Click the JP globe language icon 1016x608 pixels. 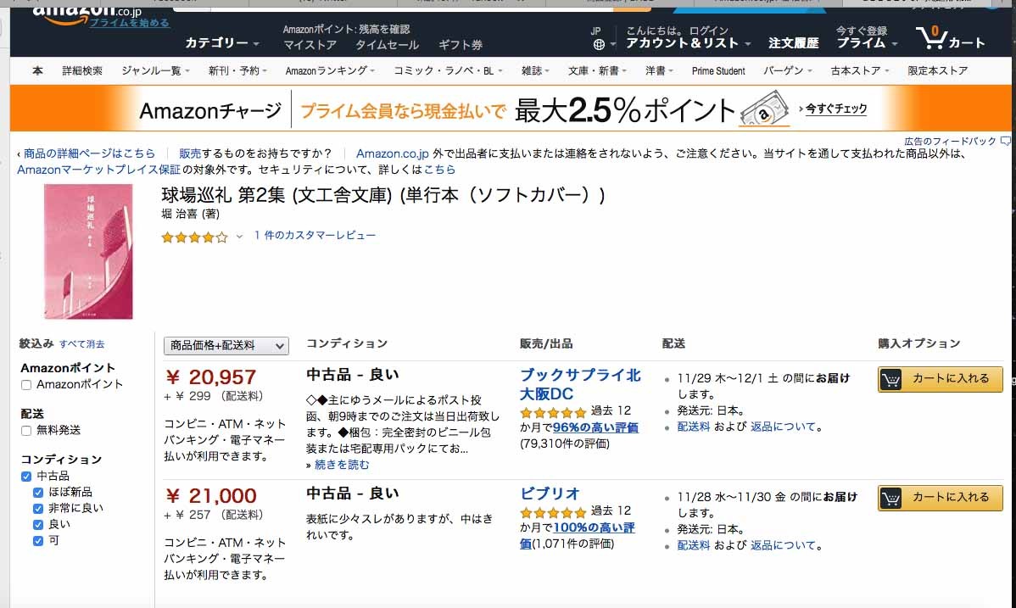(599, 45)
